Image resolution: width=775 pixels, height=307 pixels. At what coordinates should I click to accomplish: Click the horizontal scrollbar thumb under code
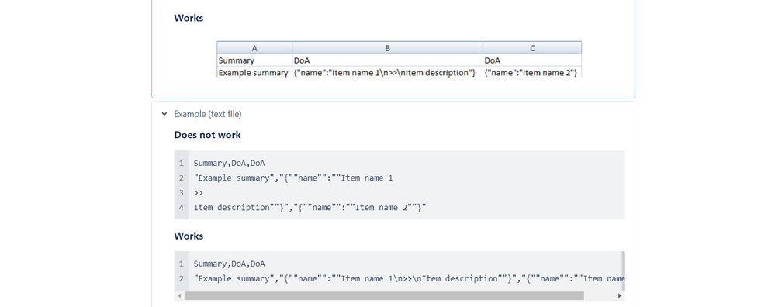384,295
